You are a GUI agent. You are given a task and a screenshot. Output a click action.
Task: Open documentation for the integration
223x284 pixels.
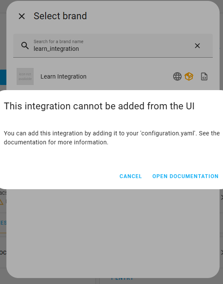[x=185, y=176]
